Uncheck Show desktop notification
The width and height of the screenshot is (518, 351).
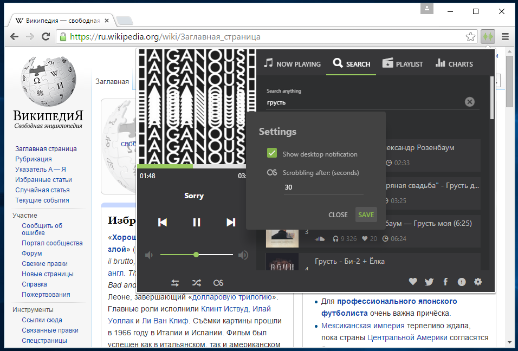tap(272, 153)
